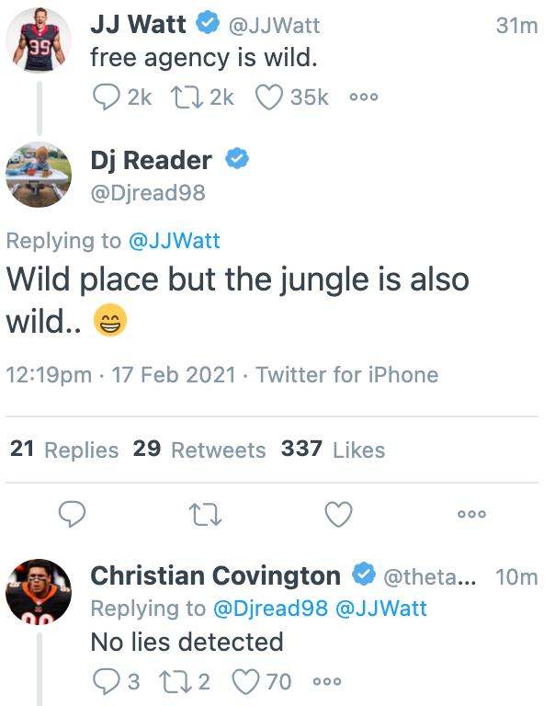
Task: Open JJ Watt's profile picture
Action: click(x=38, y=40)
